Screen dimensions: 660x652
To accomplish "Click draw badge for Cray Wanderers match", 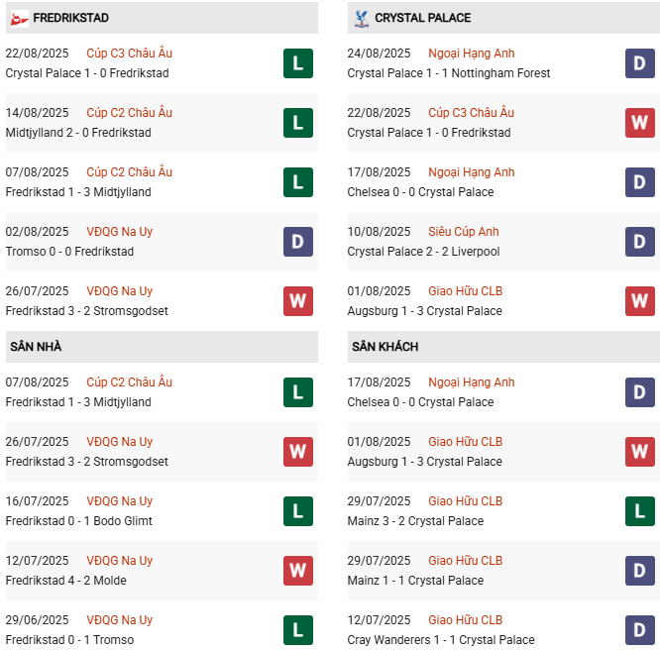I will click(639, 630).
